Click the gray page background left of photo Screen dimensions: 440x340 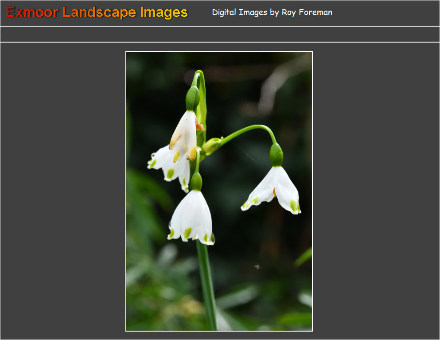click(x=62, y=191)
